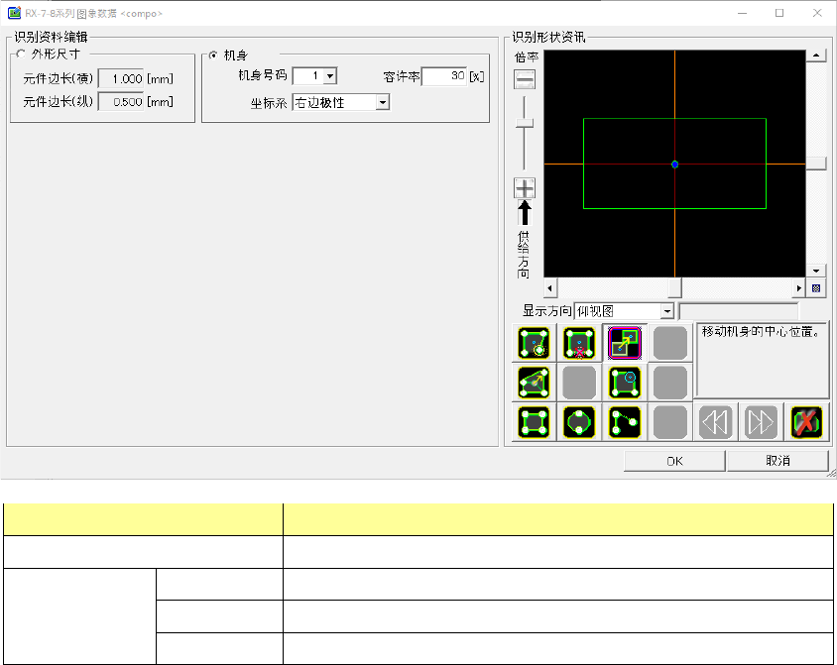Zoom out with the minus magnification button
This screenshot has height=665, width=837.
pyautogui.click(x=525, y=79)
